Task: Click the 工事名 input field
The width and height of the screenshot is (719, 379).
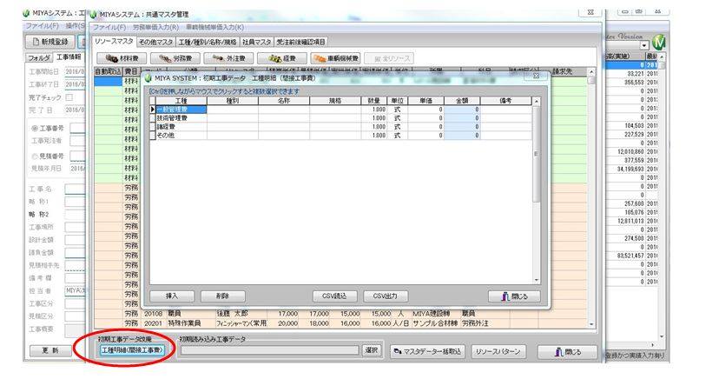Action: (76, 189)
